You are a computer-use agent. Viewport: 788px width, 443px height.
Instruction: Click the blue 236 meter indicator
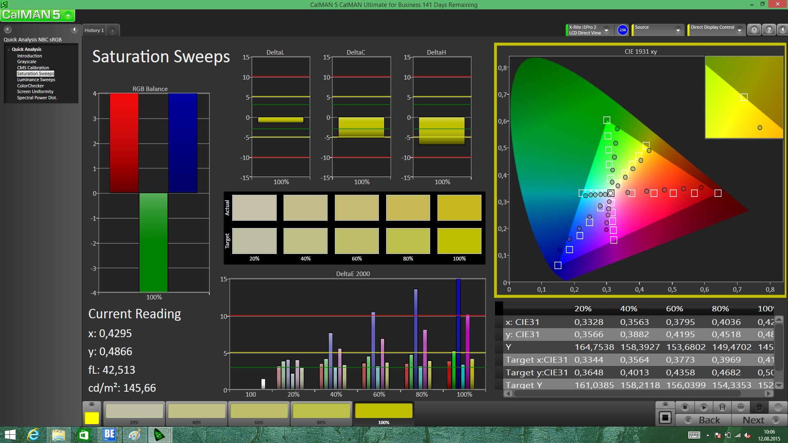(x=623, y=30)
